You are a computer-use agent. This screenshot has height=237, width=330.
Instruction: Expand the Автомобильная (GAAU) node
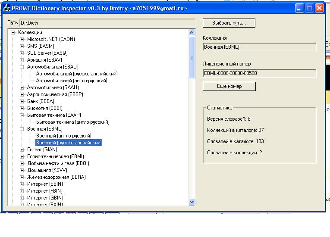[x=22, y=87]
